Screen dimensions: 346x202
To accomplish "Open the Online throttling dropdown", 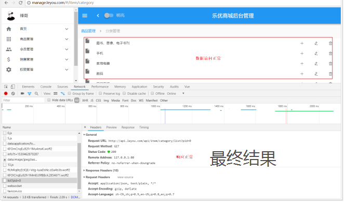I will (176, 94).
